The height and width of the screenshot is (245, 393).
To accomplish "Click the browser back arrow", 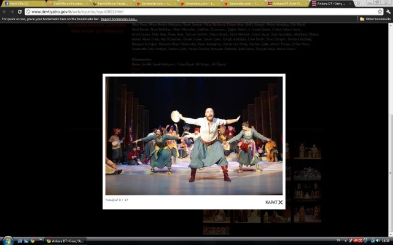I will click(4, 12).
